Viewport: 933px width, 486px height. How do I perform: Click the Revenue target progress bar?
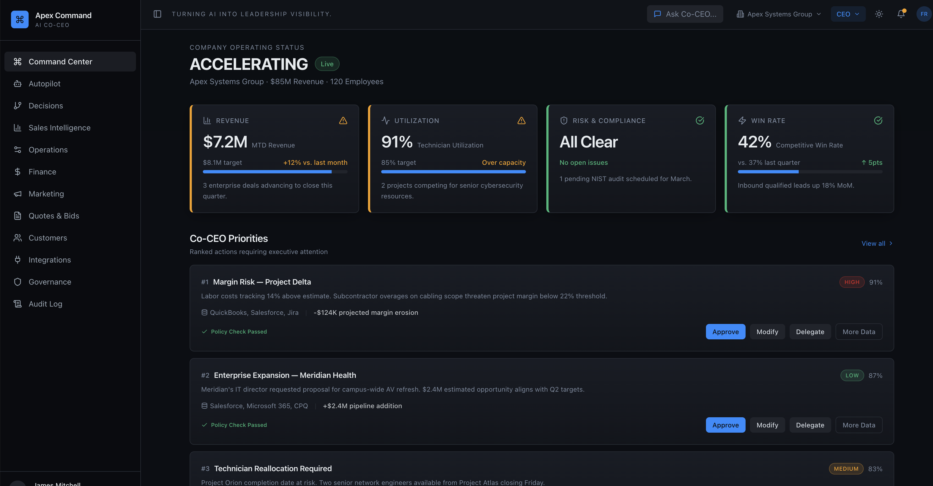275,172
